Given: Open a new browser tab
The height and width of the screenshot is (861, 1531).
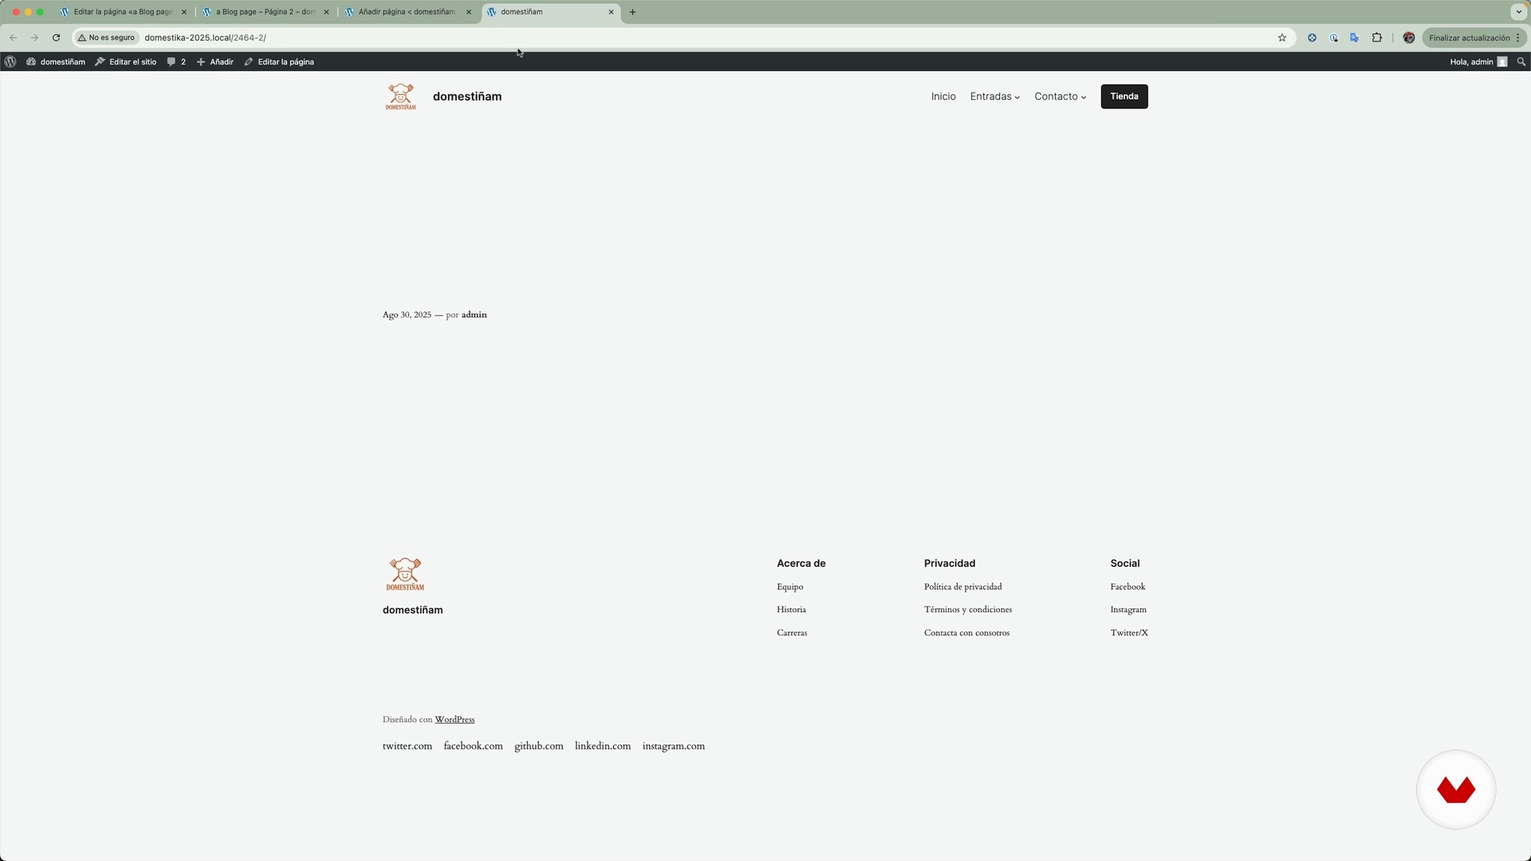Looking at the screenshot, I should pos(632,12).
